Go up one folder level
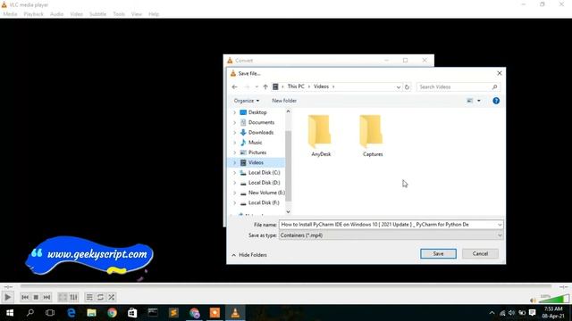Screen dimensions: 572x321 (265, 87)
